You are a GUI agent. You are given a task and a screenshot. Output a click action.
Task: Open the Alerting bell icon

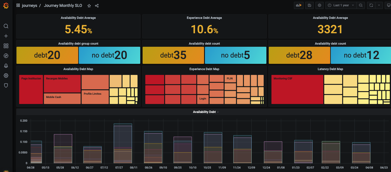(x=6, y=66)
